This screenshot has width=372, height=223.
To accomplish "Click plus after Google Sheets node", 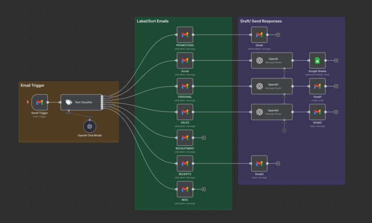I will tap(336, 61).
